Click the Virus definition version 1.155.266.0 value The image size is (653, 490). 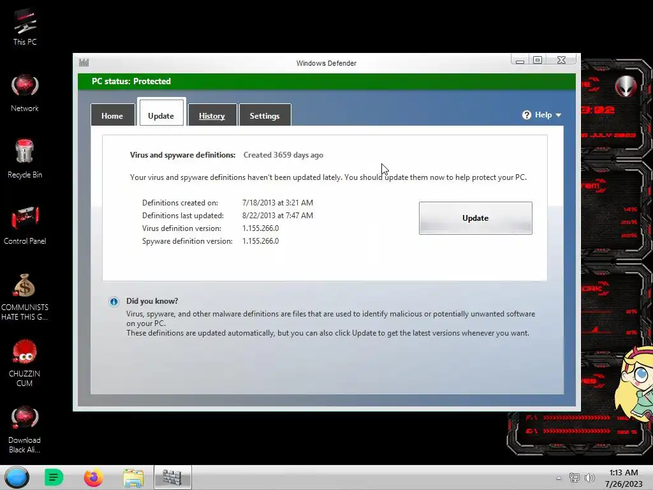coord(261,228)
